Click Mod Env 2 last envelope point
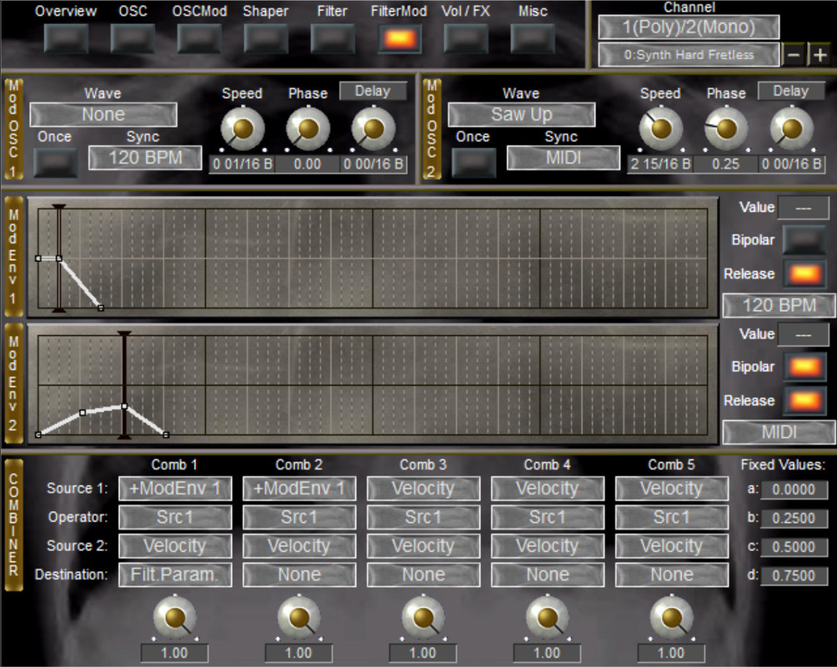This screenshot has width=837, height=667. tap(166, 434)
